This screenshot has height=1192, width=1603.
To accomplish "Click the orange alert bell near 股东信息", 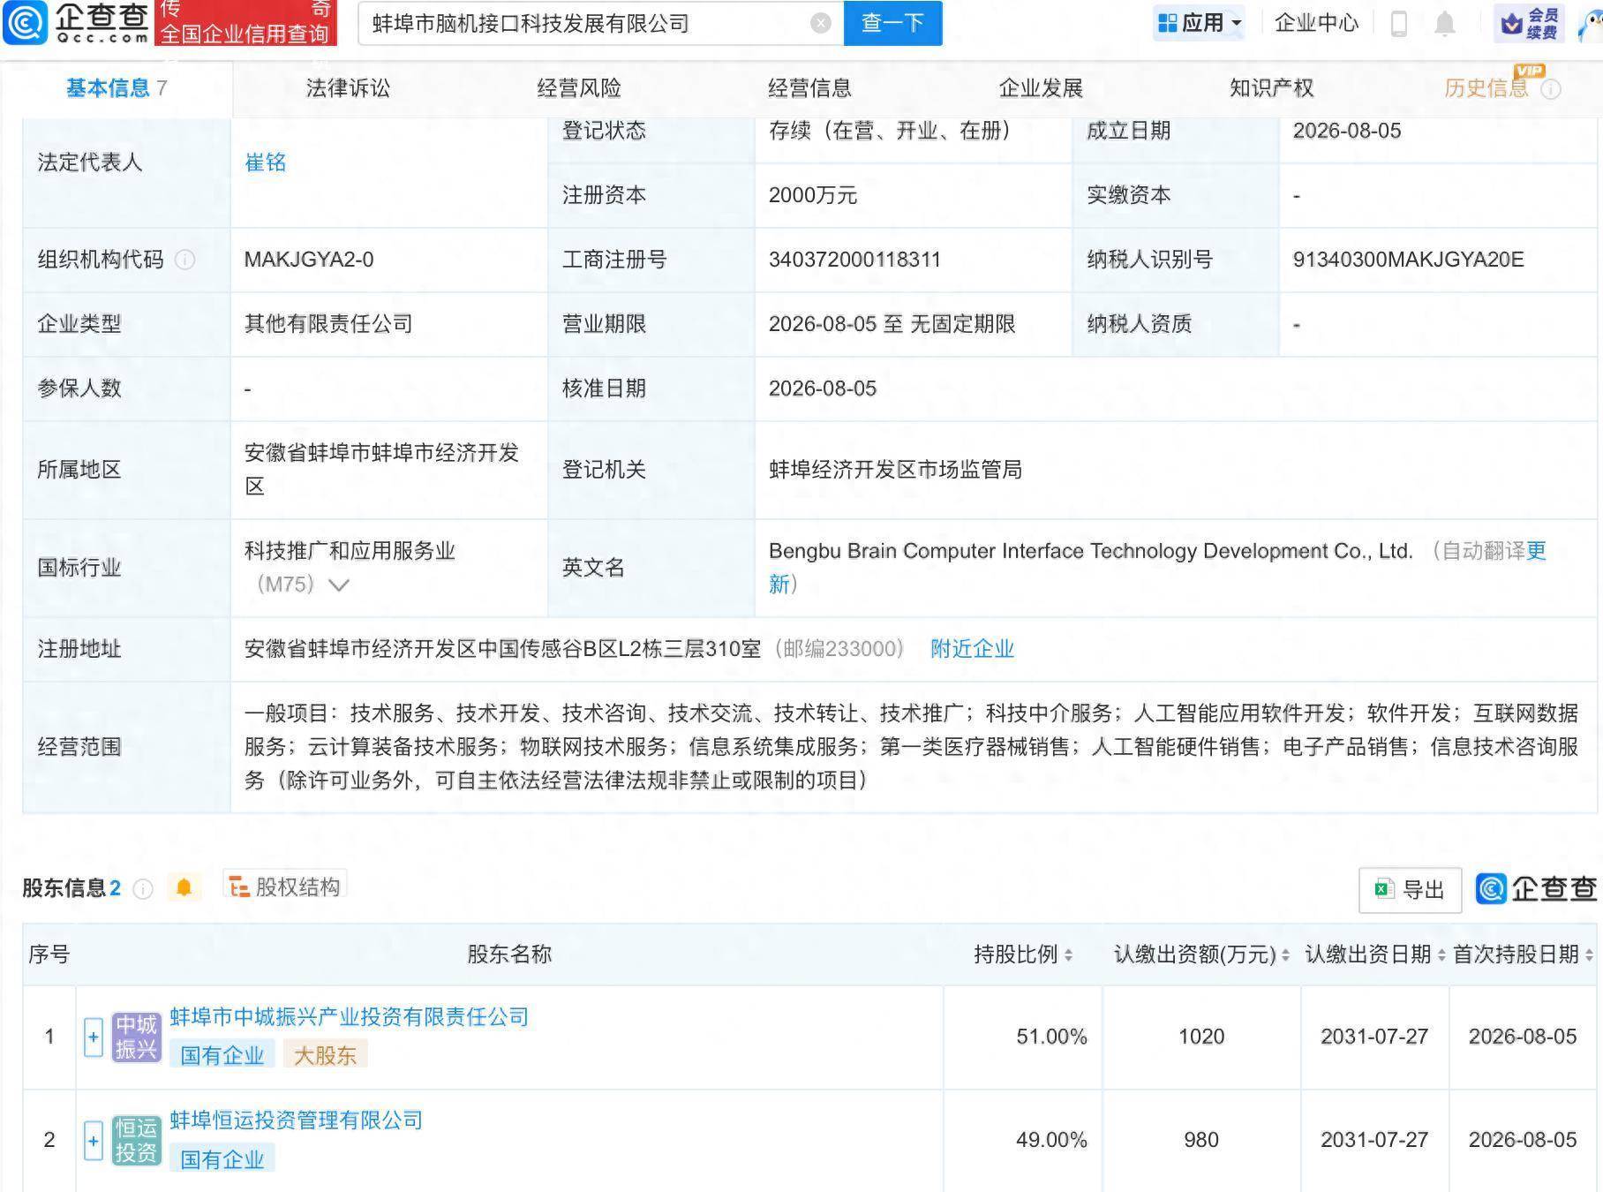I will pyautogui.click(x=184, y=886).
